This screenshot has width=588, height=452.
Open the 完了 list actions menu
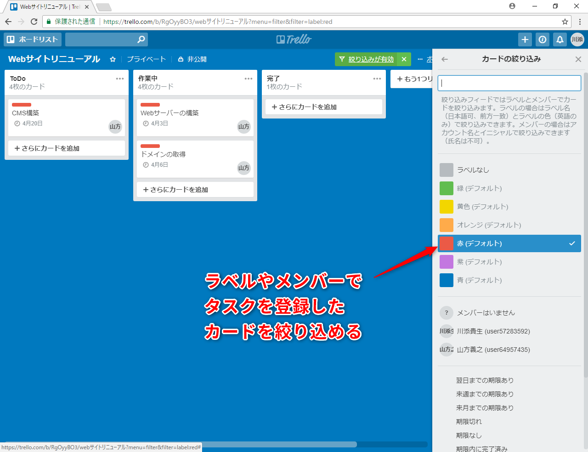click(377, 79)
